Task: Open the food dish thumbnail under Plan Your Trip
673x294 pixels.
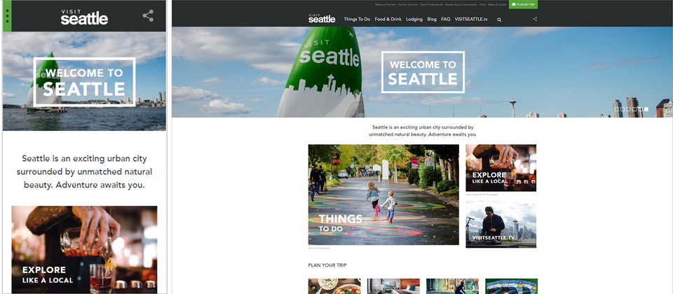Action: (334, 286)
